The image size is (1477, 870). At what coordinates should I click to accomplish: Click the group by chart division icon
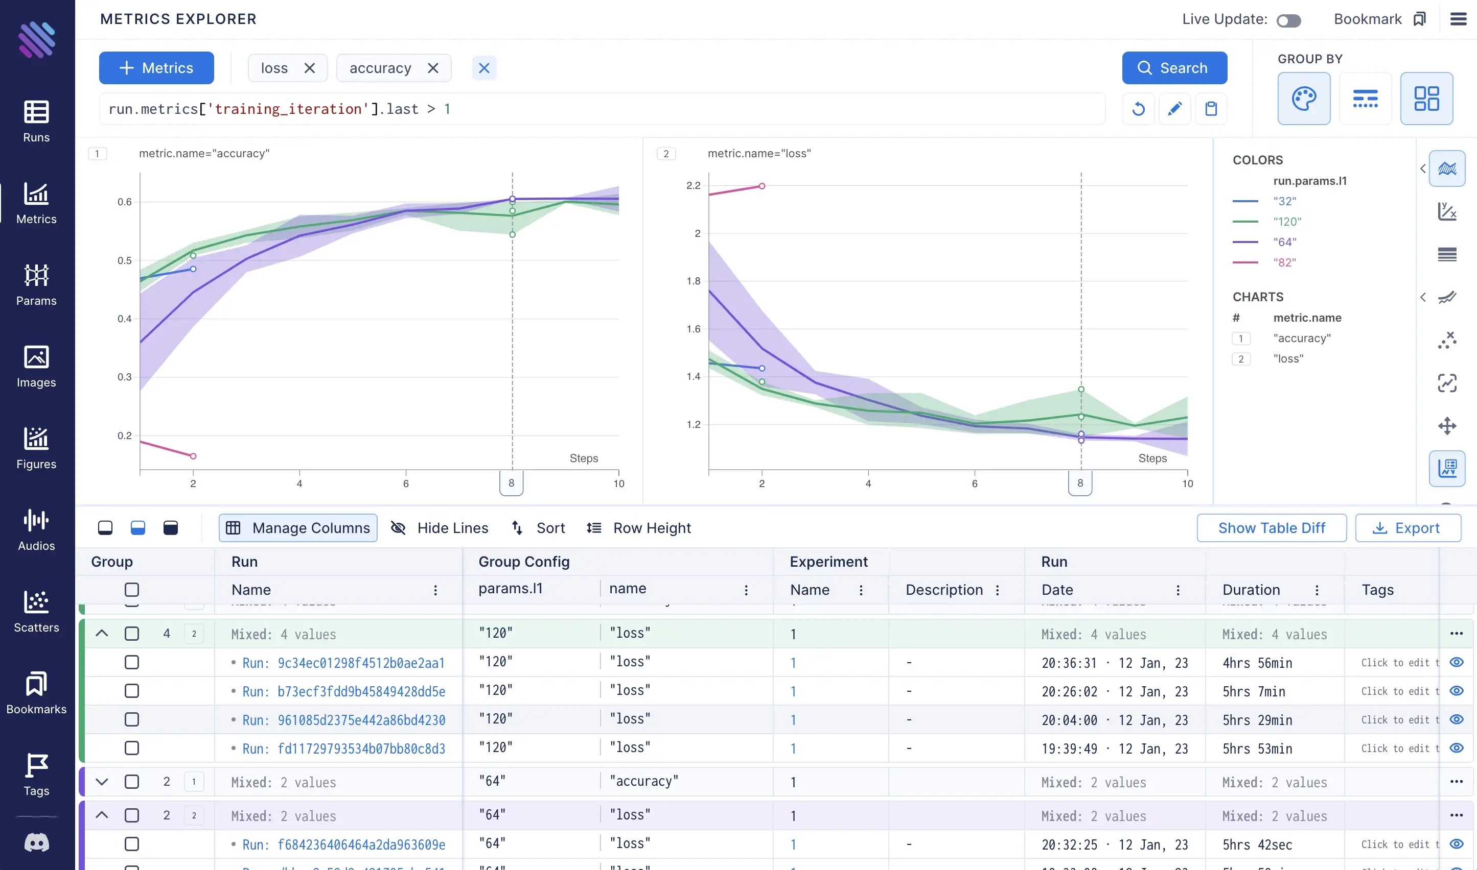[1426, 98]
